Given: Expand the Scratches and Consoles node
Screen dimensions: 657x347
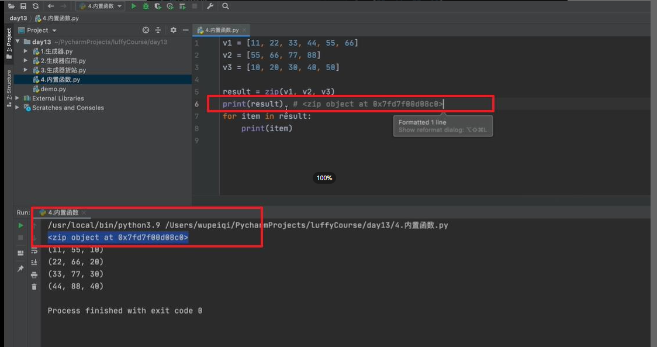Looking at the screenshot, I should tap(17, 108).
